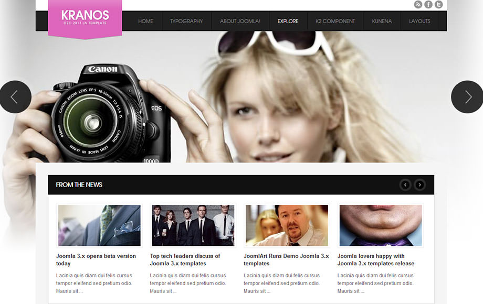This screenshot has height=304, width=483.
Task: Click the RSS feed icon
Action: [418, 5]
